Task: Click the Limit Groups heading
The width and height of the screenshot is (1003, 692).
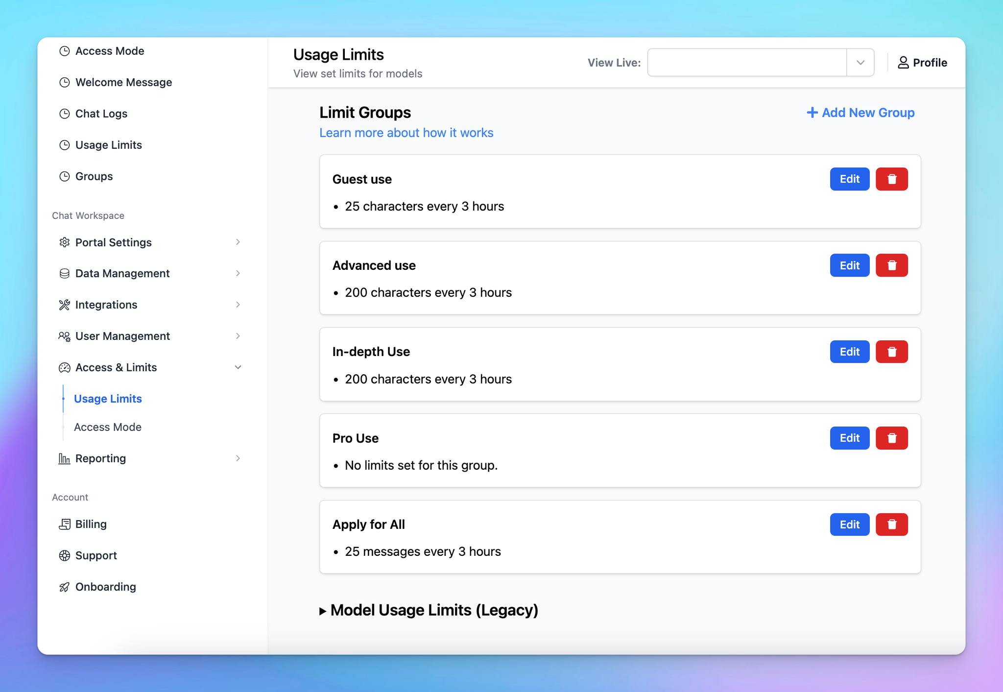Action: coord(365,113)
